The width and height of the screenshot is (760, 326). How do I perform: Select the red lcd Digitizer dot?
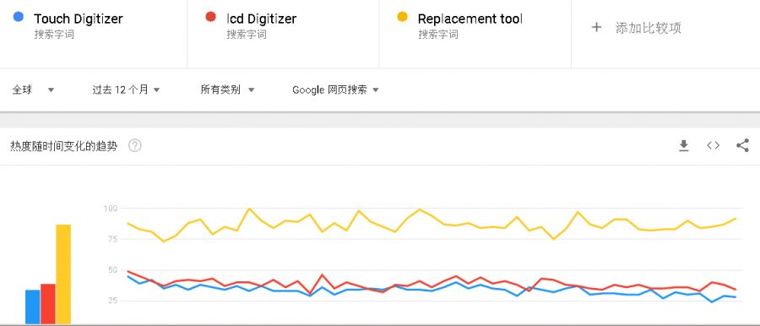coord(210,17)
